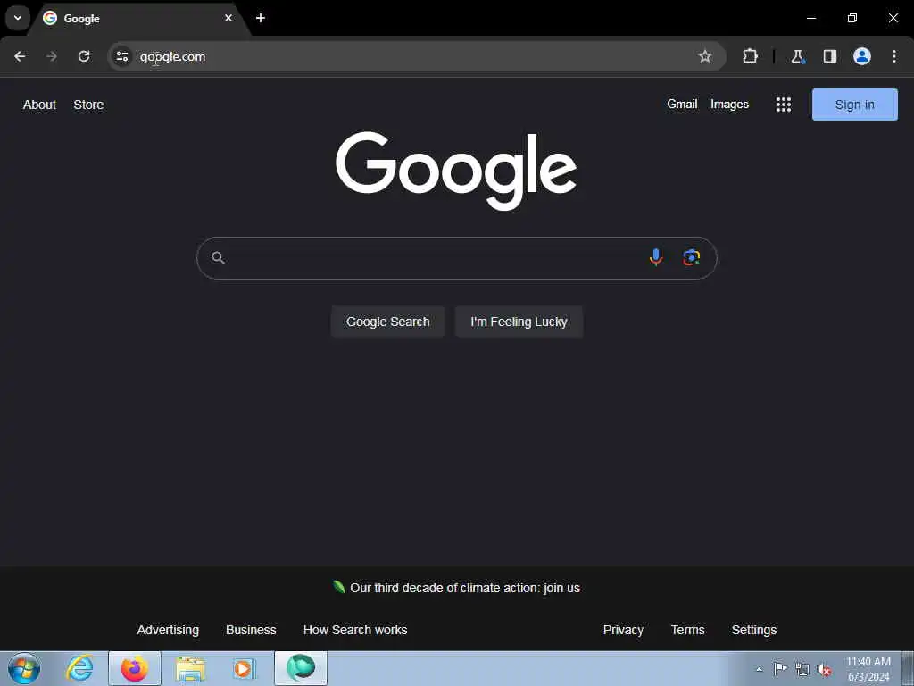Search by image with Google Lens
Viewport: 914px width, 686px height.
coord(692,257)
